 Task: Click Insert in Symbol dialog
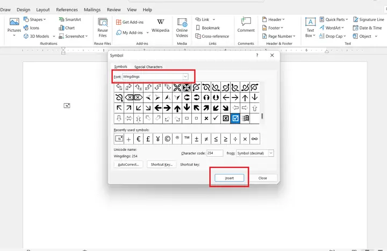[230, 178]
